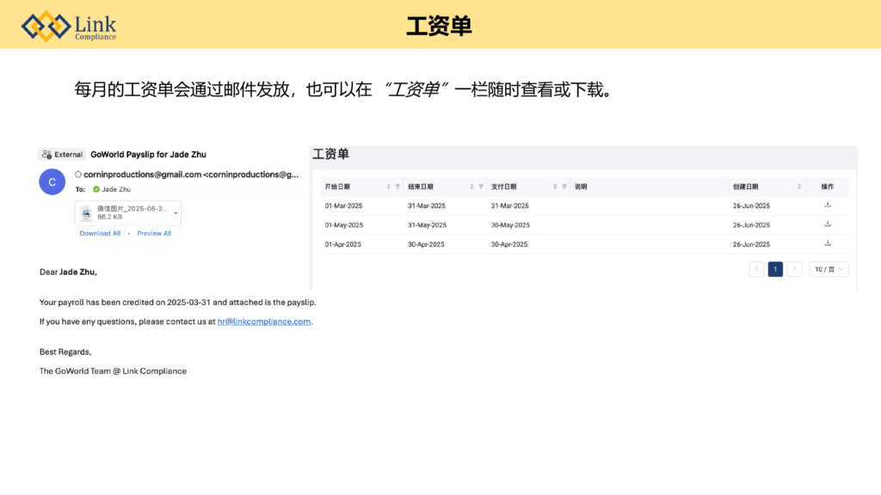The image size is (881, 495).
Task: Click the attachment file icon in email
Action: (86, 213)
